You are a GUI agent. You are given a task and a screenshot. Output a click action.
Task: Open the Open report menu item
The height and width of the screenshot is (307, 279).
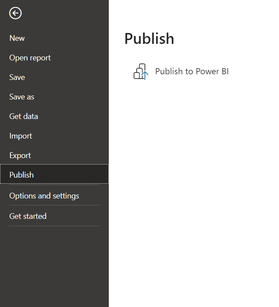54,58
